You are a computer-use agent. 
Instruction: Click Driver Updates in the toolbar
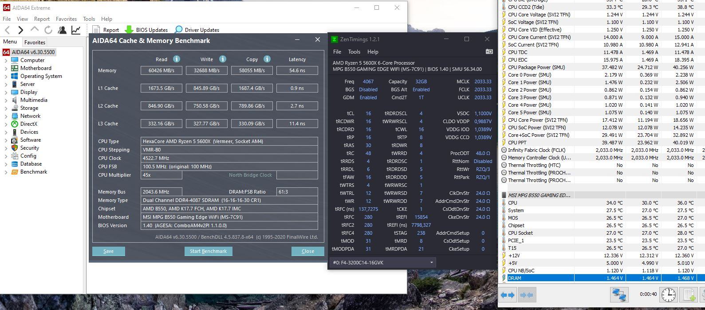pos(197,30)
